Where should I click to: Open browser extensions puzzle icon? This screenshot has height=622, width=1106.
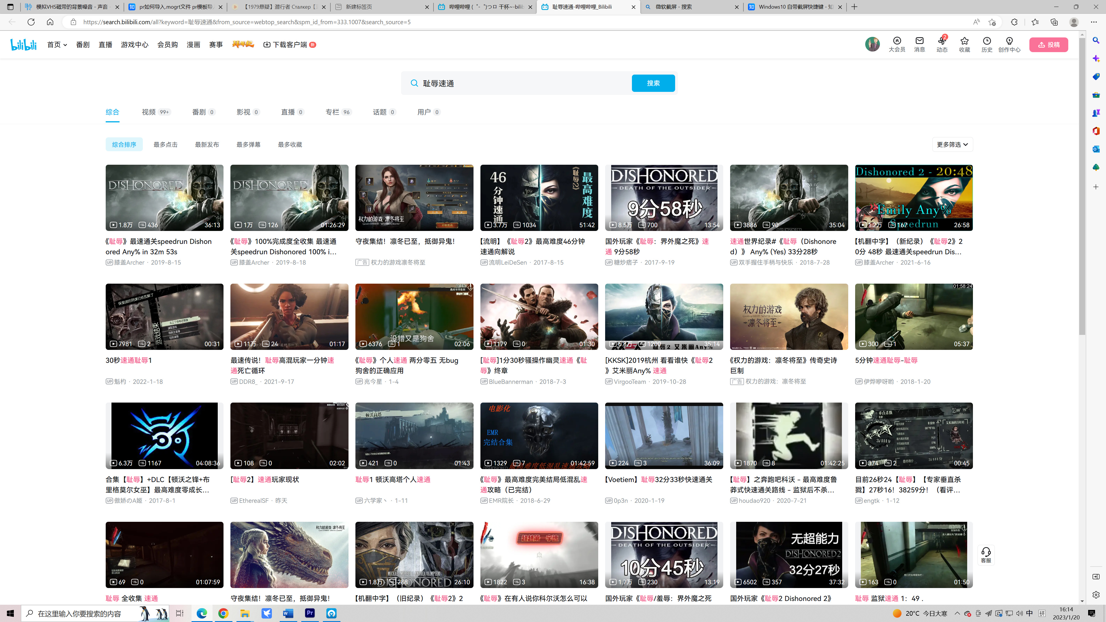pyautogui.click(x=1014, y=22)
